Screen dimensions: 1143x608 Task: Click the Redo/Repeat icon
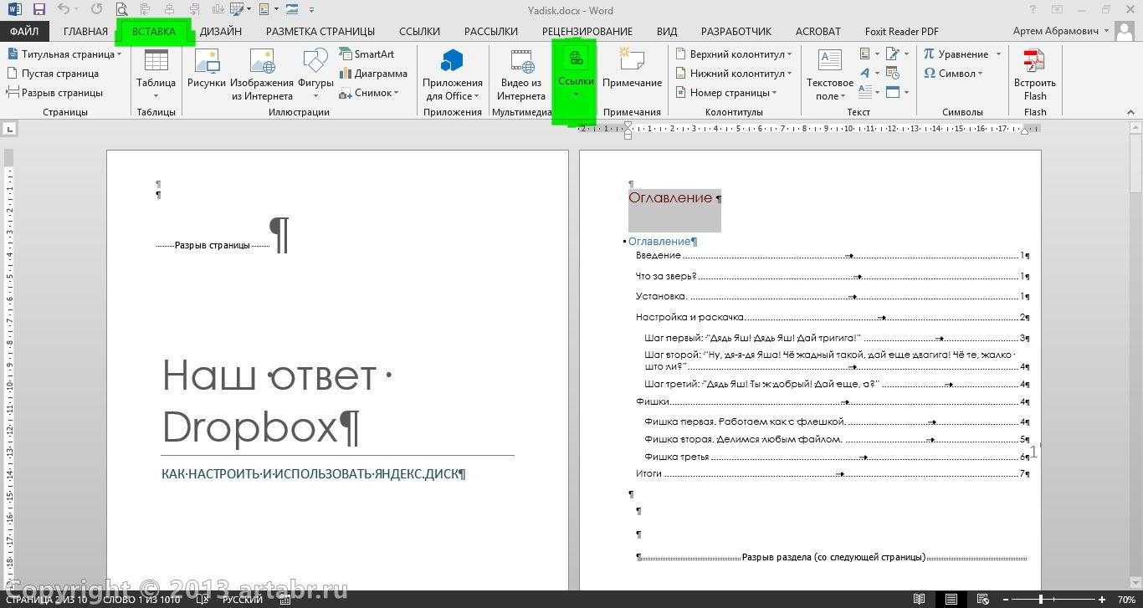(97, 10)
